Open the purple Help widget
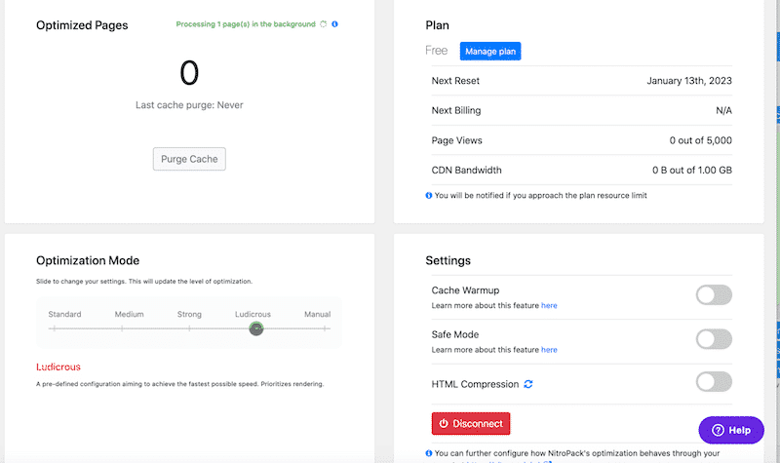Viewport: 780px width, 463px height. [x=731, y=430]
